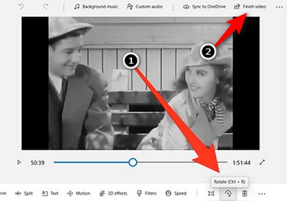Apply Filters to the clip
The height and width of the screenshot is (203, 287).
pos(147,193)
